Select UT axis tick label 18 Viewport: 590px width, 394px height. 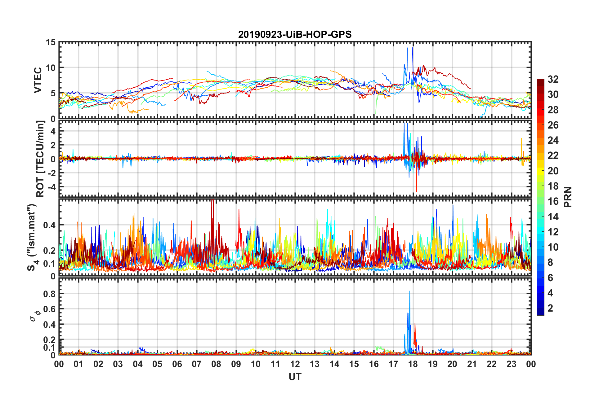(x=413, y=364)
